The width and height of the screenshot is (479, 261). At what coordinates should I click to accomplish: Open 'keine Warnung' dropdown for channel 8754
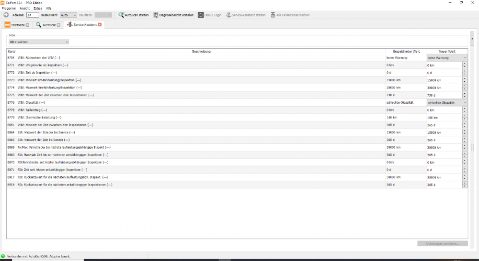447,58
